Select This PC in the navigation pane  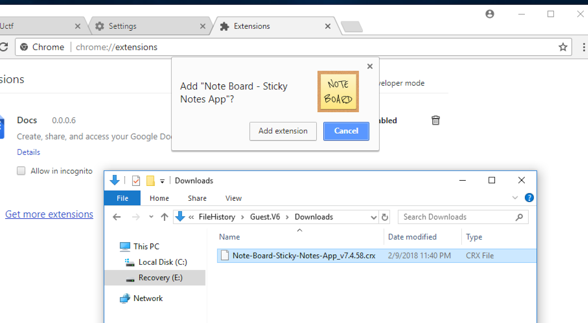(x=146, y=246)
